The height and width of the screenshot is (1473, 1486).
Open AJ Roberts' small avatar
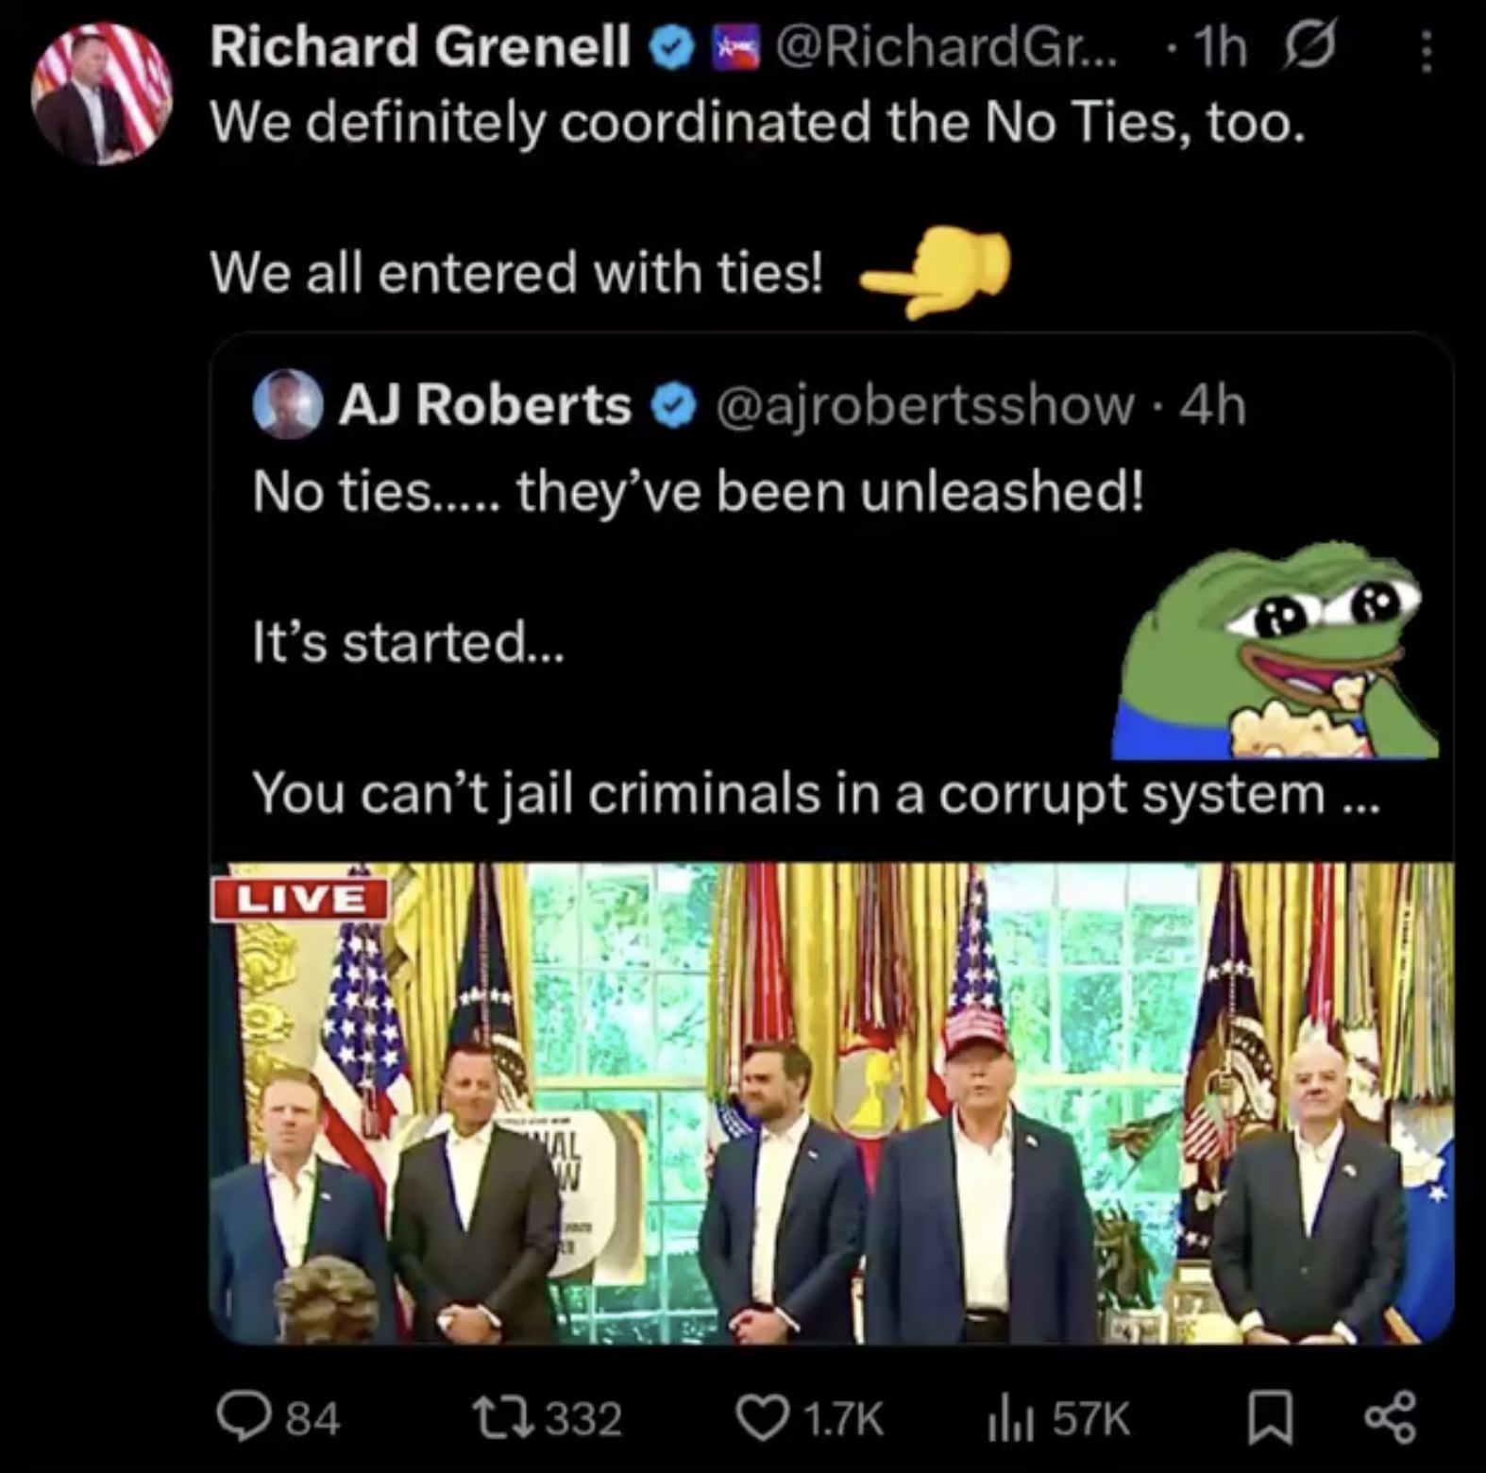point(287,405)
